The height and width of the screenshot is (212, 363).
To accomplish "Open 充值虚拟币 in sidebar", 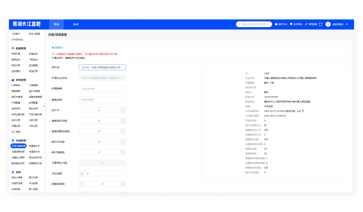I will pos(34,146).
